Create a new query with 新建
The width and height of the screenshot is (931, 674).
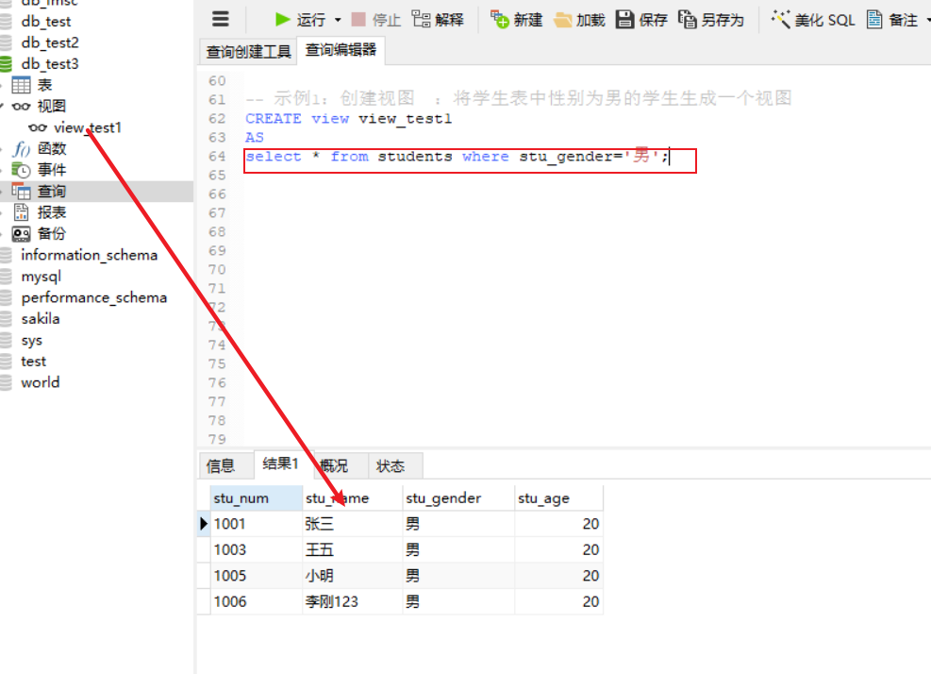516,20
